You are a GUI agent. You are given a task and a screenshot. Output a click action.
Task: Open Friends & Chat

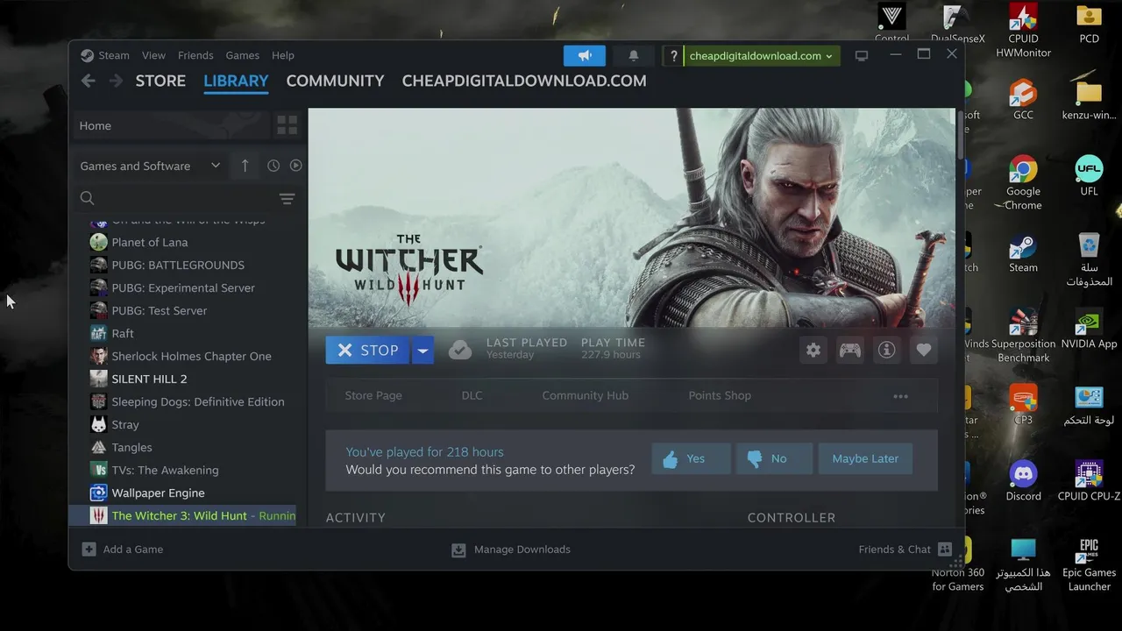pos(905,549)
